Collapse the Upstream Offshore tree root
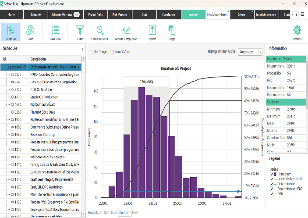This screenshot has height=218, width=308. [4, 67]
